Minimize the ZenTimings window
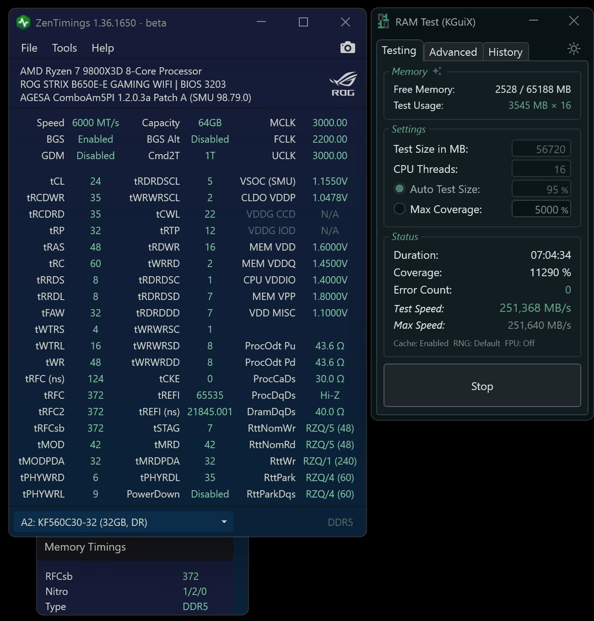Screen dimensions: 594x621 [x=261, y=22]
